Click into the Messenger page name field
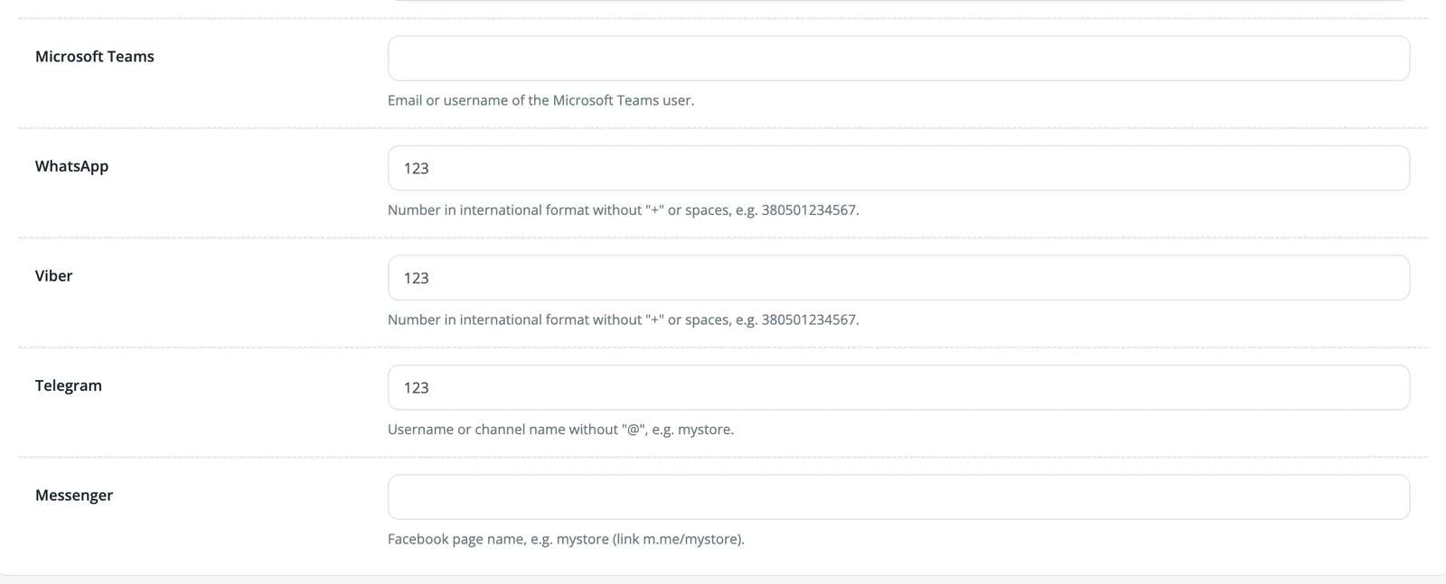 coord(898,497)
